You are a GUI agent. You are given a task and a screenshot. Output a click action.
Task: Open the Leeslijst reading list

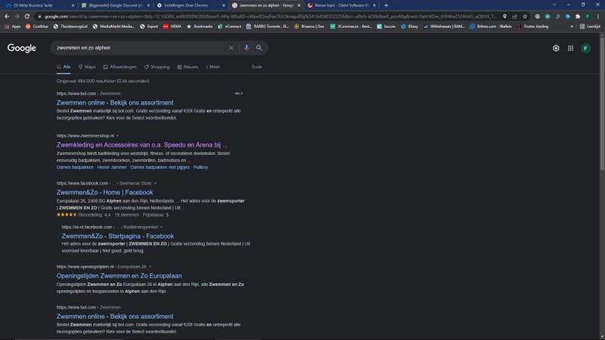tap(591, 26)
